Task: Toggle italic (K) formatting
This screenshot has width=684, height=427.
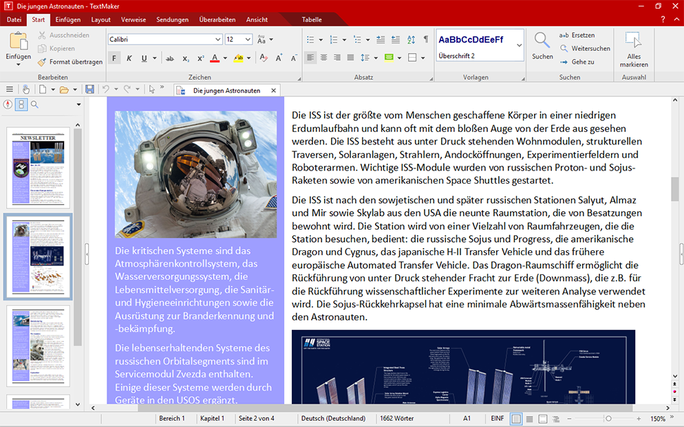Action: point(129,58)
